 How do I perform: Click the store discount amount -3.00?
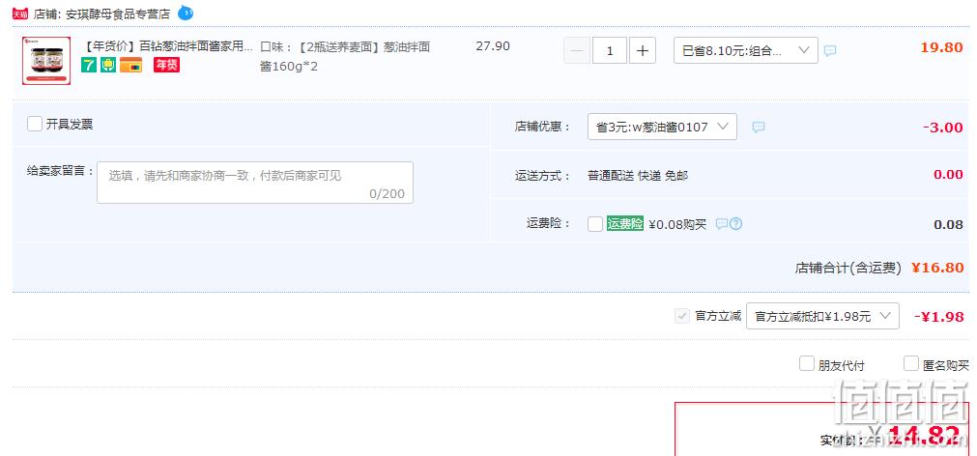(x=943, y=128)
